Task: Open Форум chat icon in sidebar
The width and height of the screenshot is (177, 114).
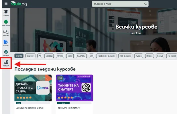Action: click(6, 33)
